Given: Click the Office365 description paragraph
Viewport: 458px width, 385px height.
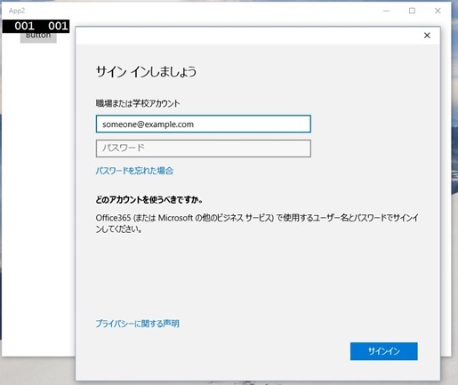Looking at the screenshot, I should [257, 223].
